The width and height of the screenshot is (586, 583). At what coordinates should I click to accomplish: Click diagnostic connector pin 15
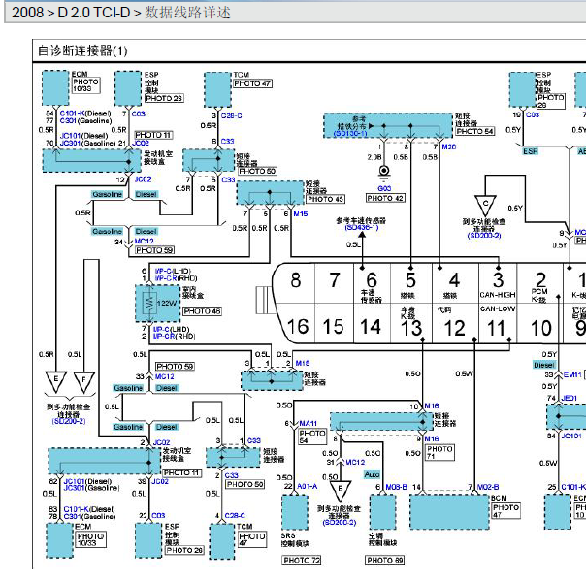coord(334,327)
